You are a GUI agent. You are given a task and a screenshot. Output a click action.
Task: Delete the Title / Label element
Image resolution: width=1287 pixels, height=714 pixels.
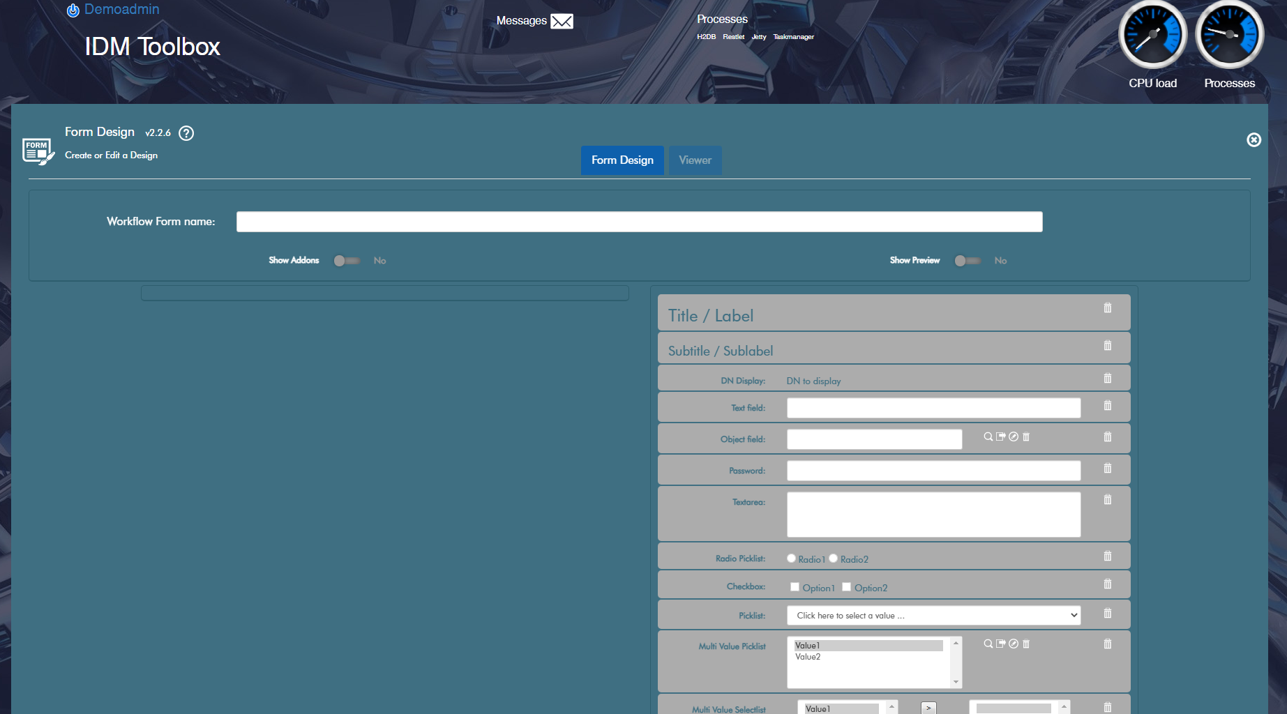pos(1107,308)
